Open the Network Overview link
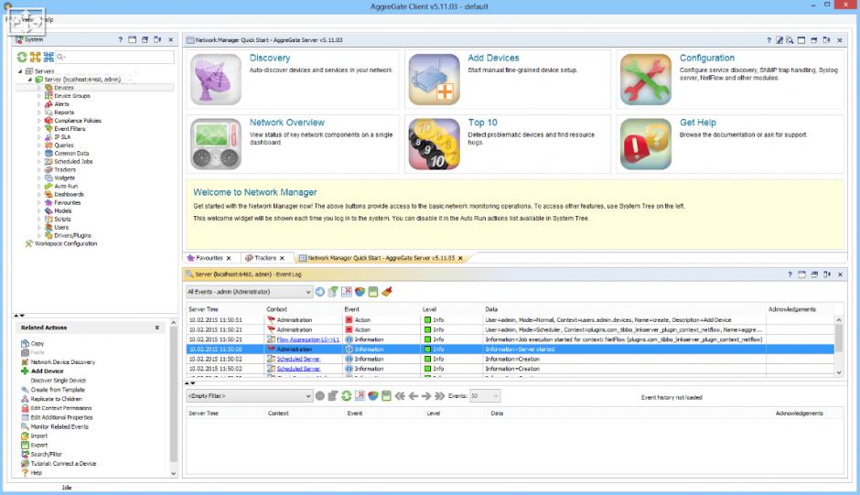This screenshot has height=495, width=860. point(287,123)
